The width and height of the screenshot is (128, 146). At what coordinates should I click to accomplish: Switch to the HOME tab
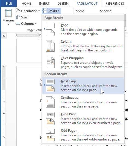27,4
